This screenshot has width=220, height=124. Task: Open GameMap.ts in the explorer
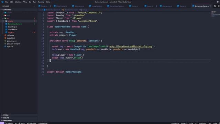[13, 30]
